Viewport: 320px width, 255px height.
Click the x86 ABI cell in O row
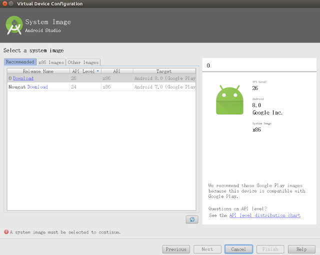click(x=117, y=78)
